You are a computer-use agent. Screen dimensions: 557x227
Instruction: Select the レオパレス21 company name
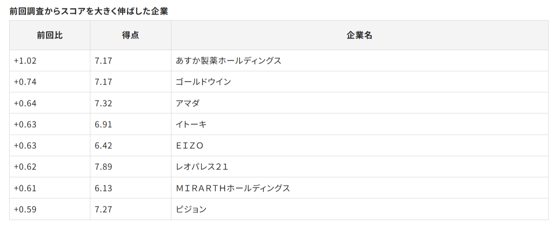click(x=202, y=167)
